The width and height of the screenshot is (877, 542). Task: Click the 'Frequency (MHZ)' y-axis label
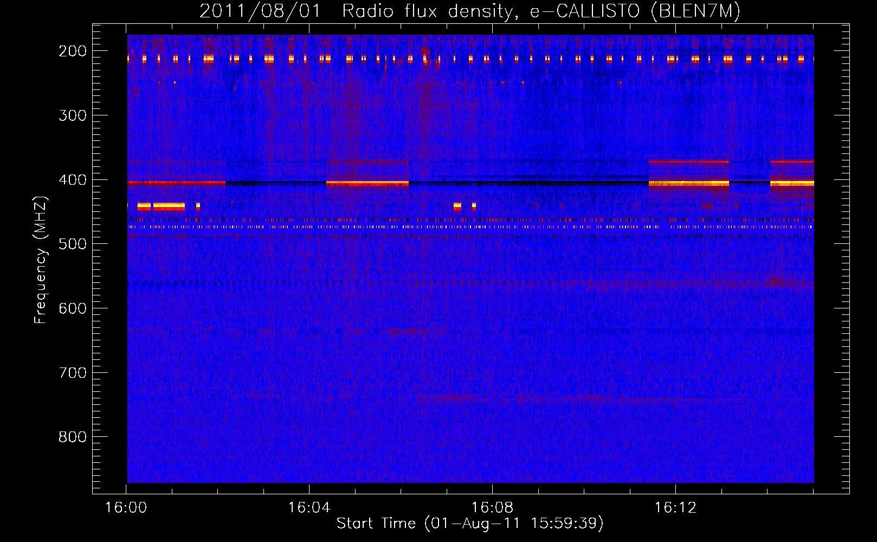coord(41,260)
